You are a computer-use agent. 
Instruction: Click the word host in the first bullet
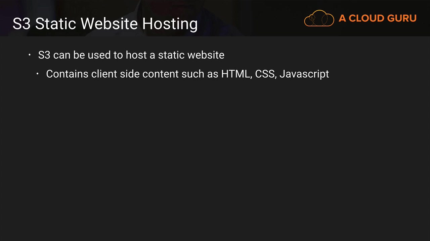tap(136, 55)
